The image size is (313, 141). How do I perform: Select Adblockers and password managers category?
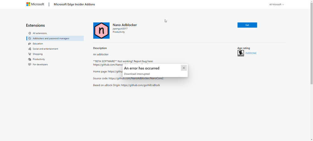(55, 38)
